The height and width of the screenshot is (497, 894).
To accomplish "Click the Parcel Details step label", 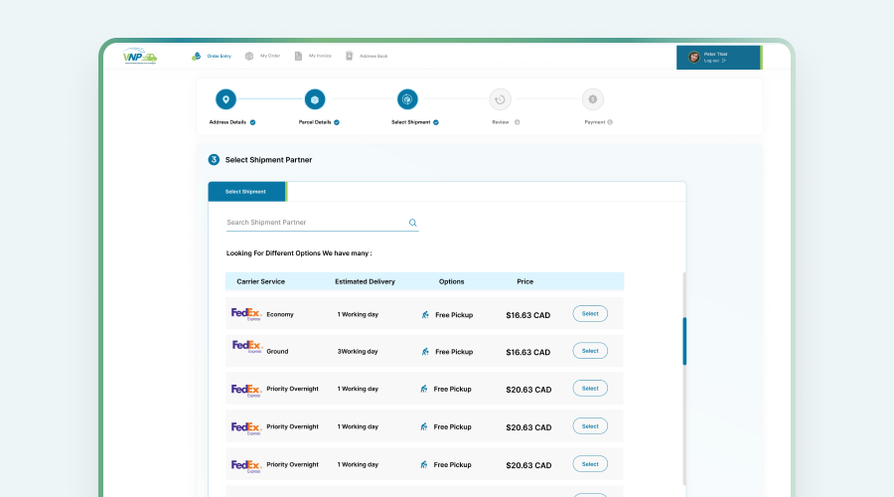I will (x=315, y=122).
